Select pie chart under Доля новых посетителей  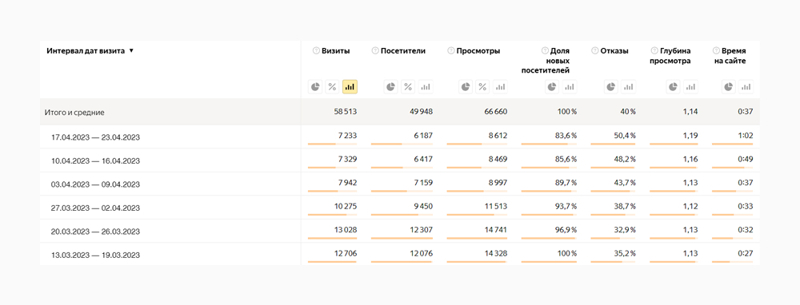point(553,87)
